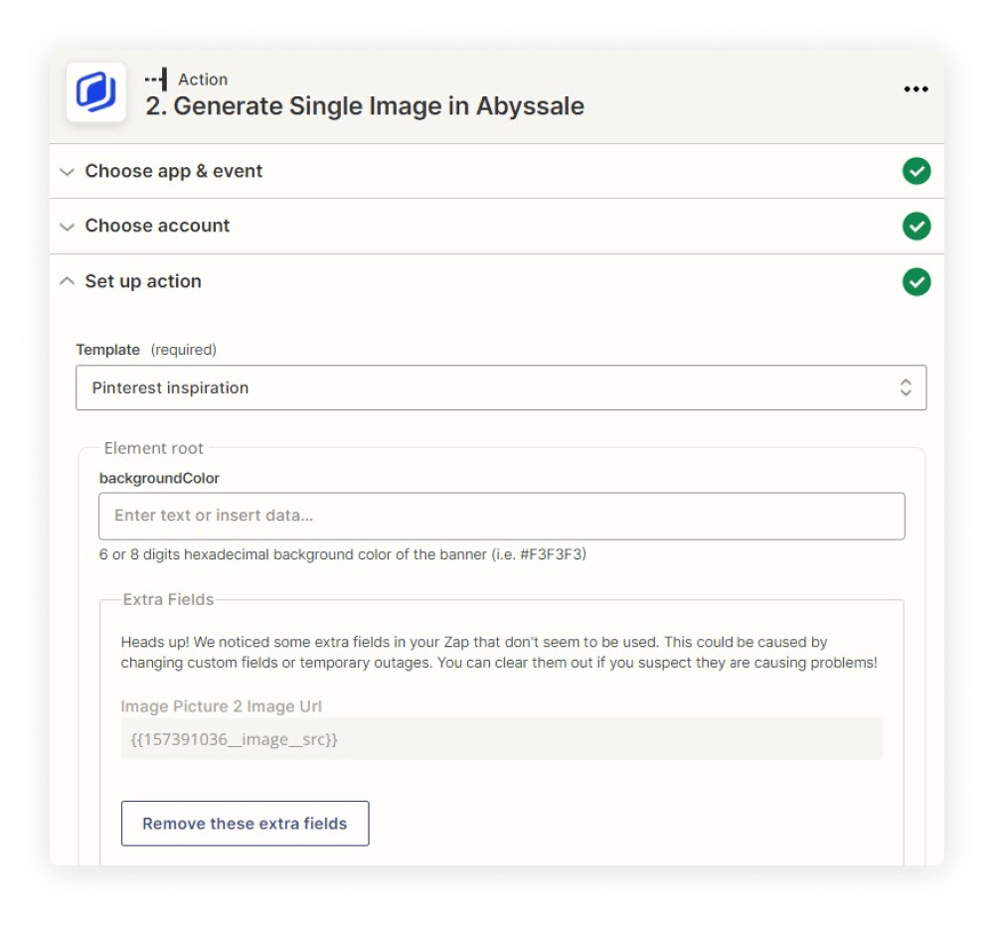Click green checkmark for Set up action

click(916, 282)
